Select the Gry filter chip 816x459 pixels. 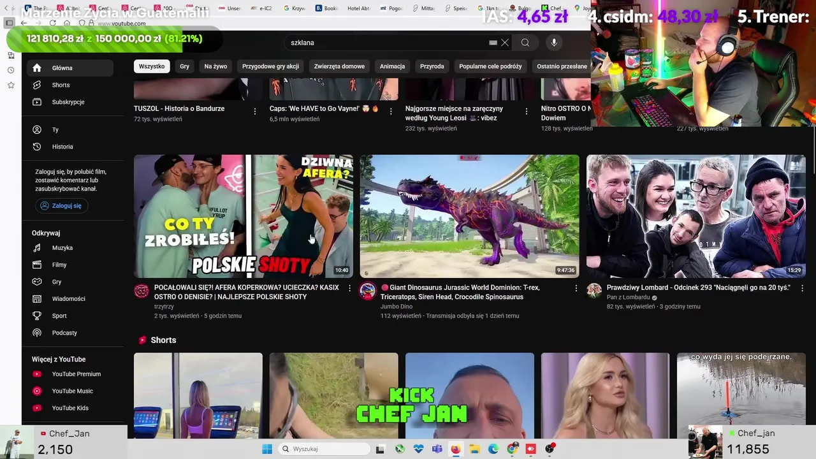(184, 66)
